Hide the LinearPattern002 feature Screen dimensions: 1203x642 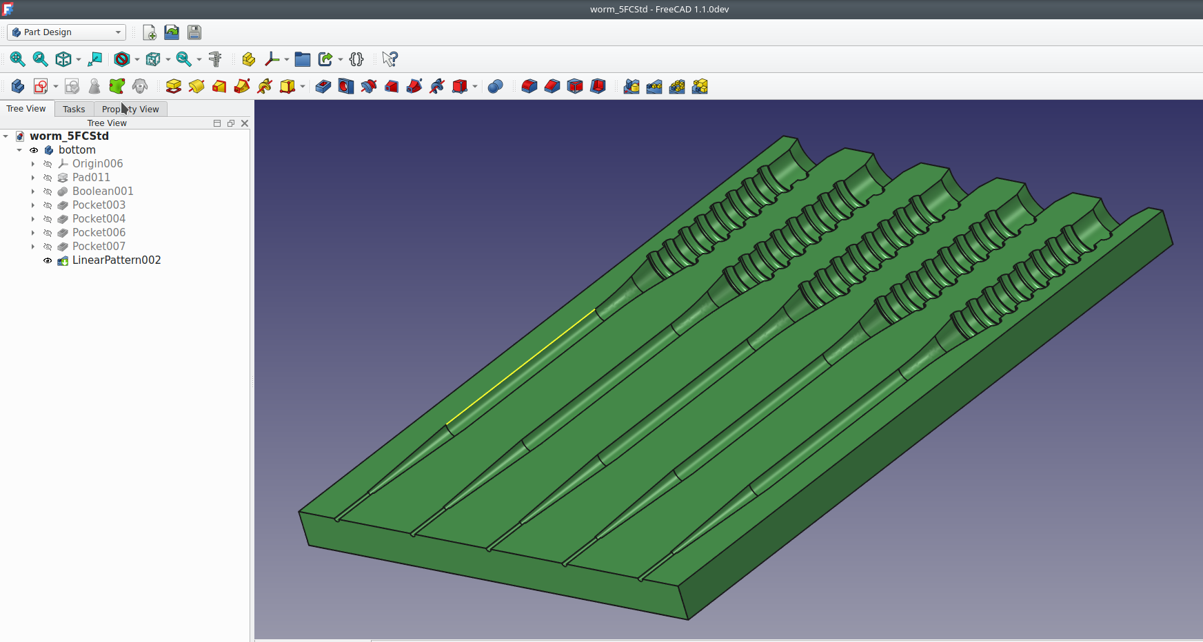coord(48,260)
